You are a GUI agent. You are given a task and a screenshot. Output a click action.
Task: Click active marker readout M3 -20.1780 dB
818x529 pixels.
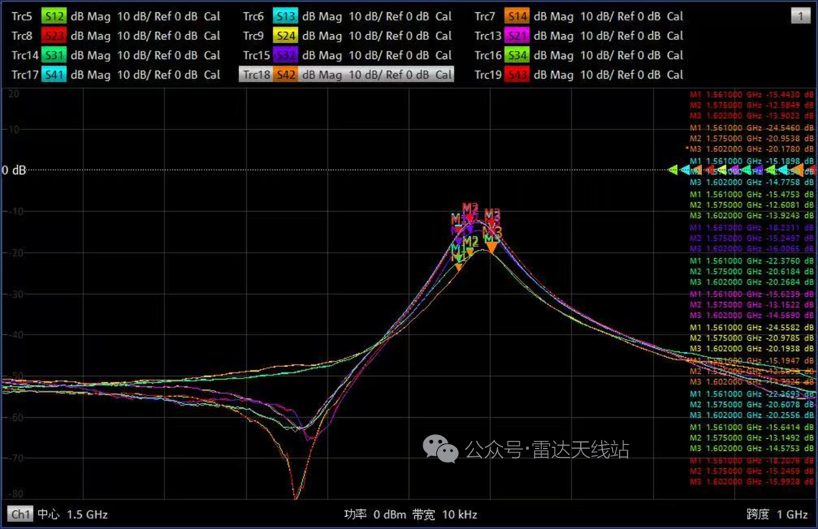tap(750, 149)
